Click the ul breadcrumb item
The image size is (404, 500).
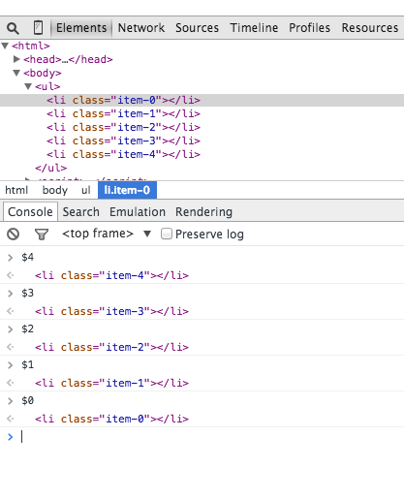(x=85, y=190)
